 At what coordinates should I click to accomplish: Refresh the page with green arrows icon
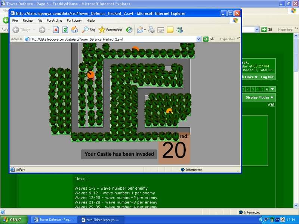point(65,30)
